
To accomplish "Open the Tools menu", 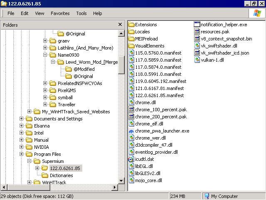I will 81,13.
